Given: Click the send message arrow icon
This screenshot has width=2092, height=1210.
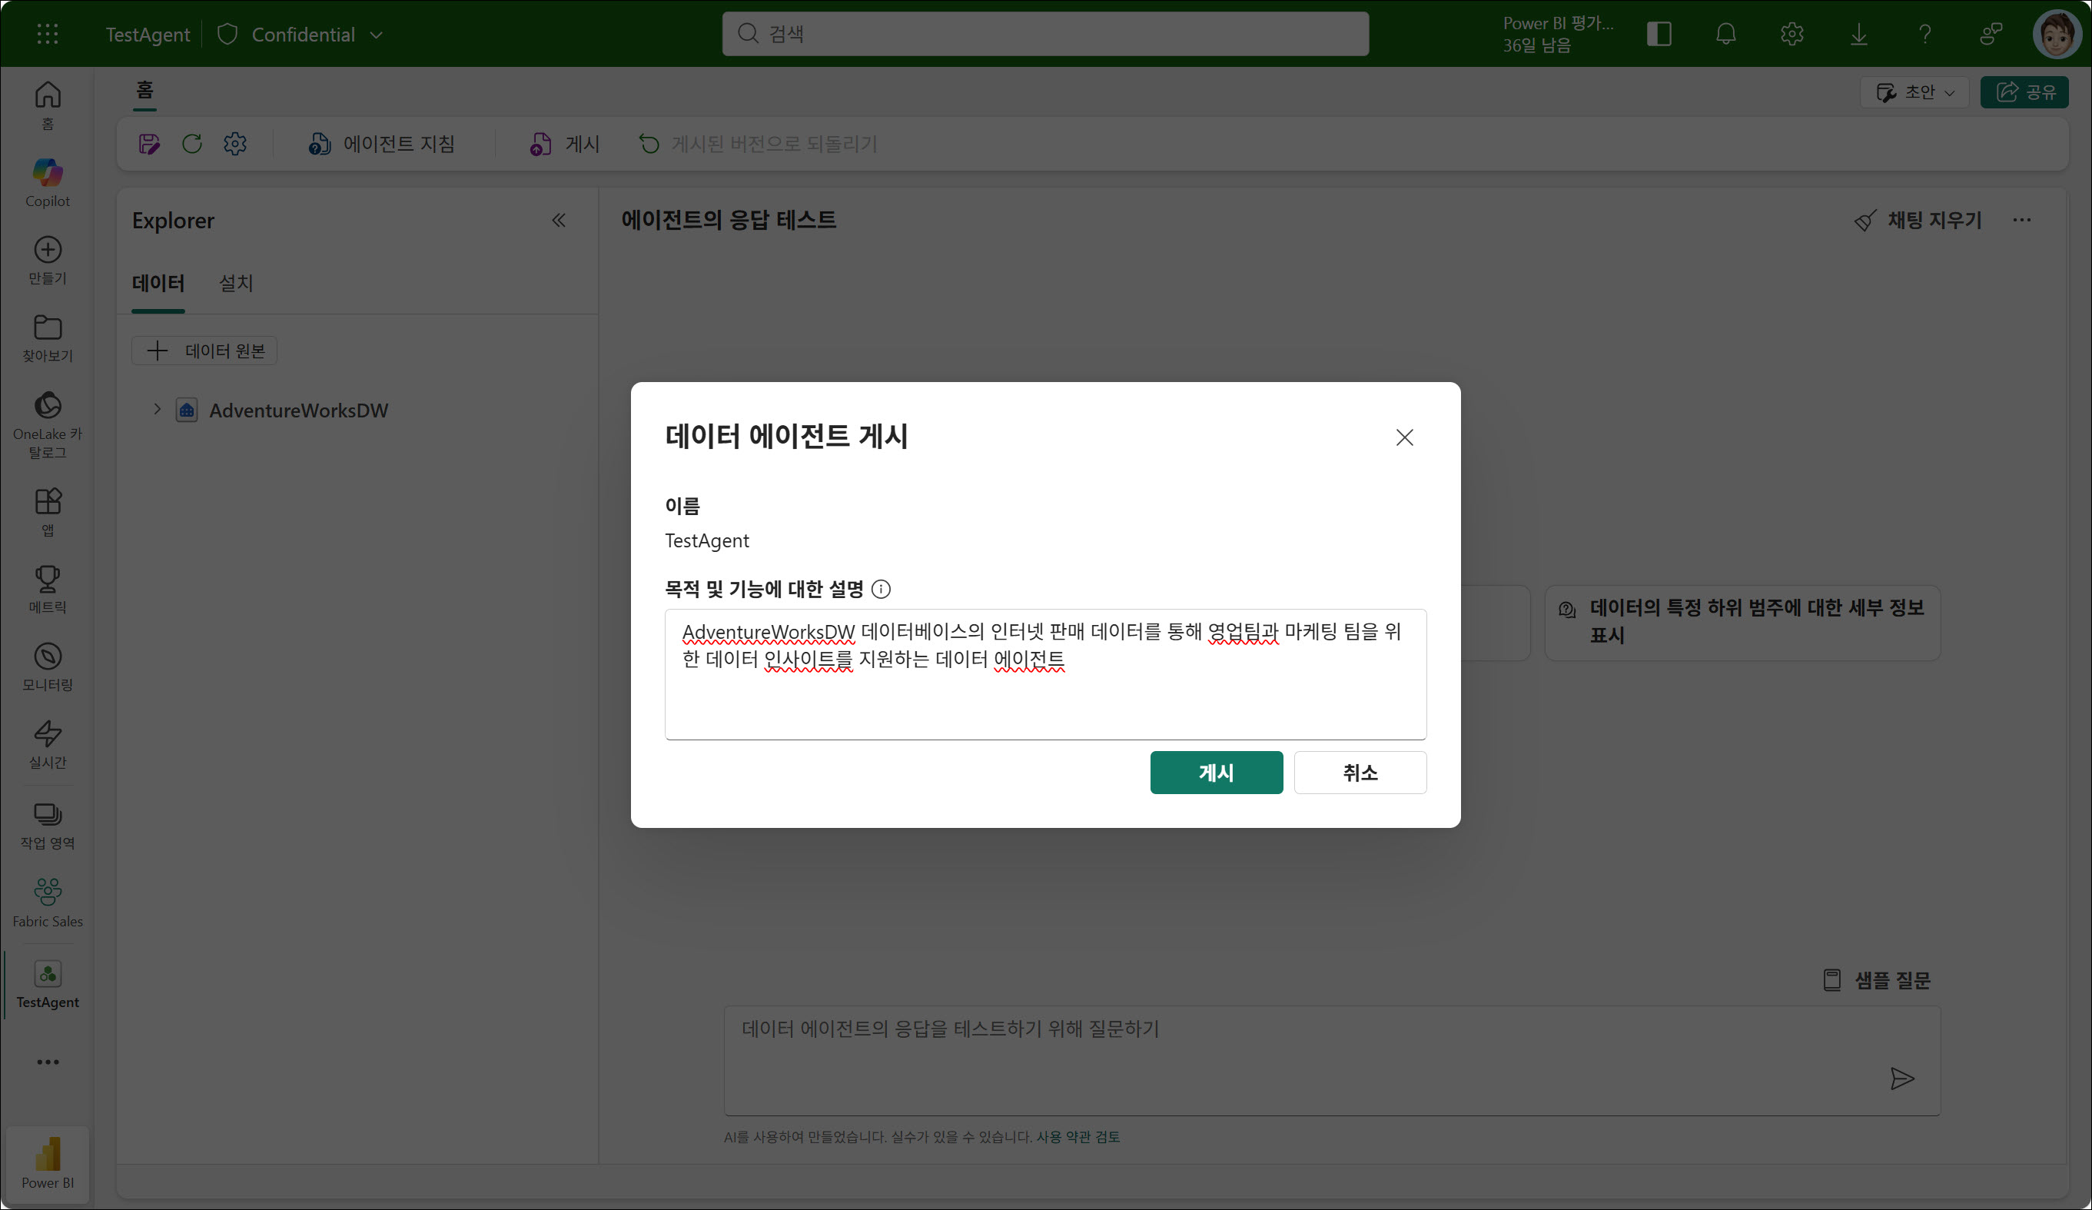Looking at the screenshot, I should point(1901,1078).
